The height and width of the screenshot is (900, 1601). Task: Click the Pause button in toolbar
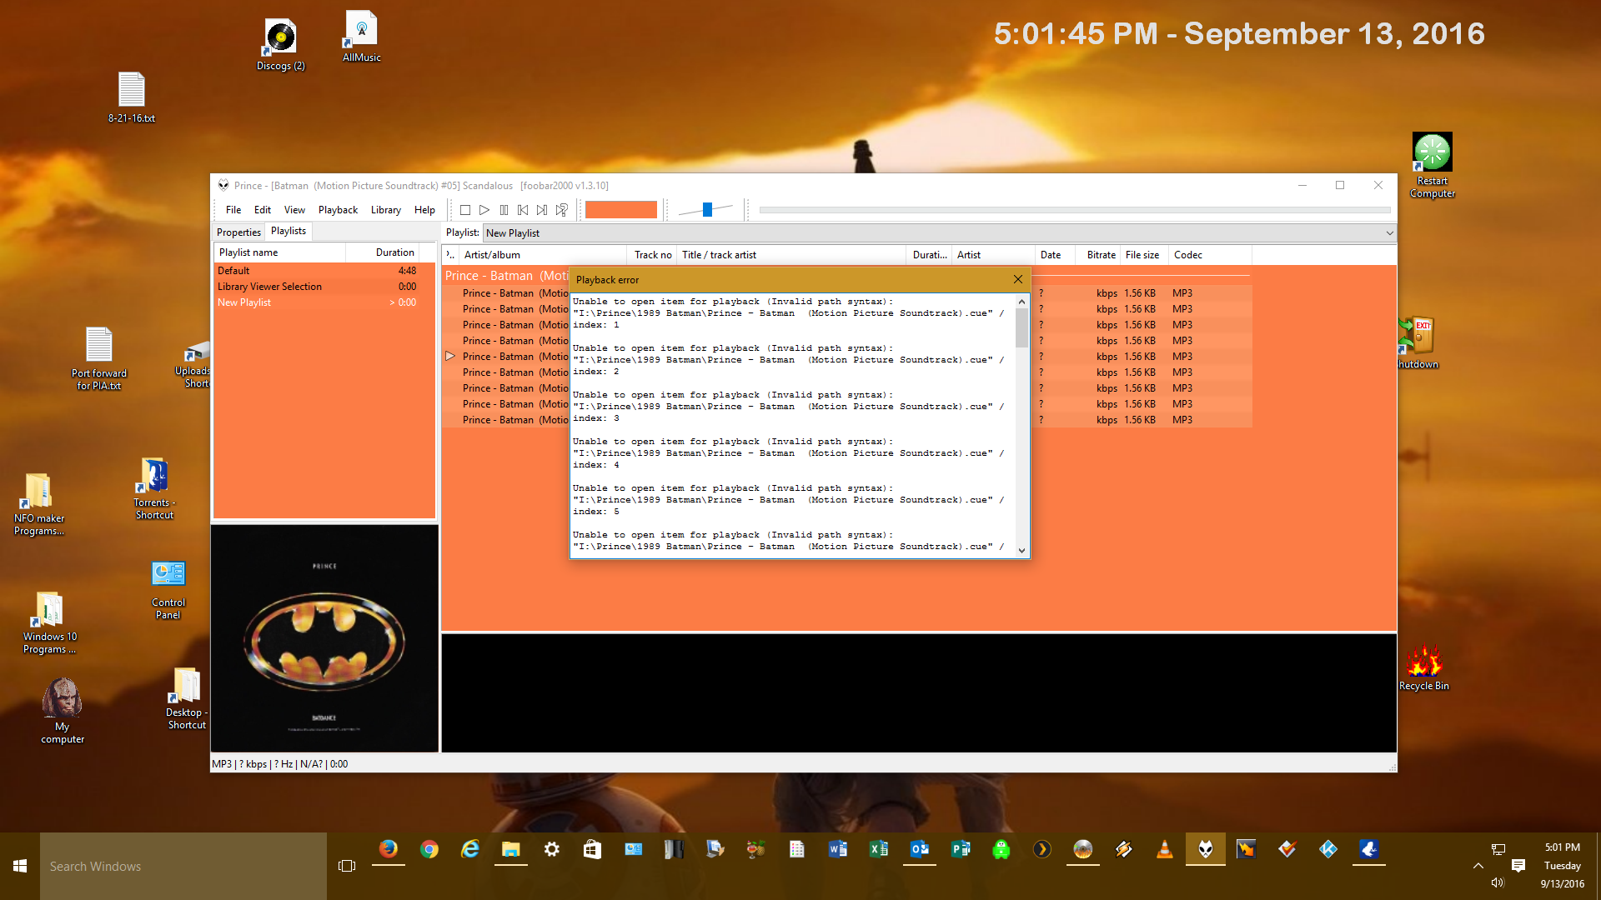pos(504,210)
